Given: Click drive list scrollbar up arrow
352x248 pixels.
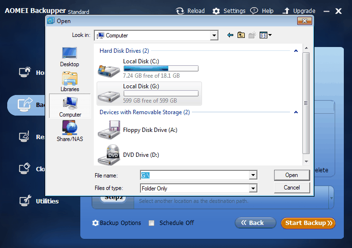Looking at the screenshot, I should coord(306,48).
